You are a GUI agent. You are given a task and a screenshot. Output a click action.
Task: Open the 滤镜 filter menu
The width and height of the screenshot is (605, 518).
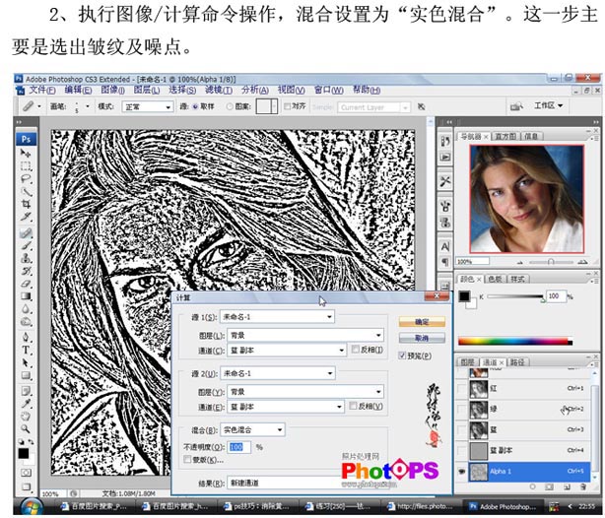[x=216, y=89]
